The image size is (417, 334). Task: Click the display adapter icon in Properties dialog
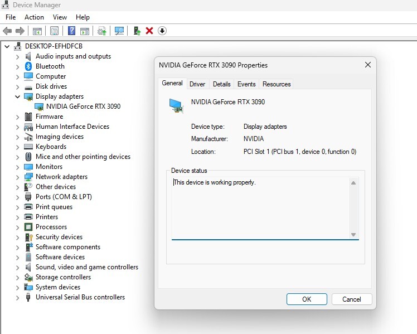coord(176,105)
